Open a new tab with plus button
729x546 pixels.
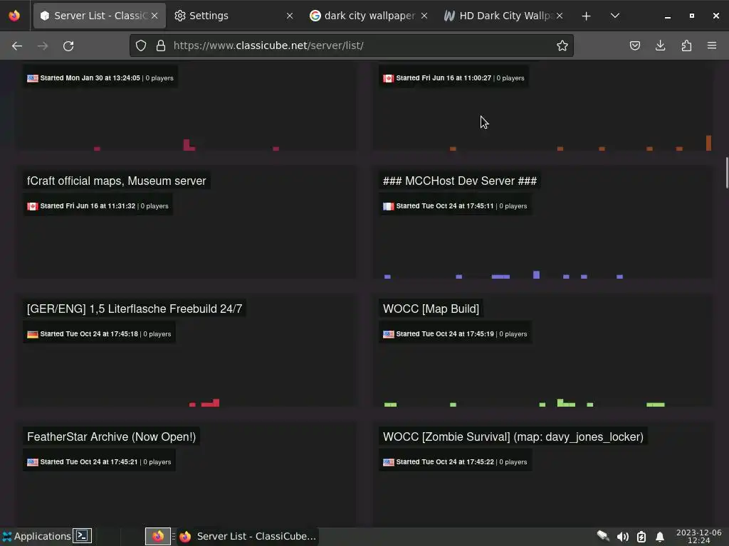[x=587, y=16]
